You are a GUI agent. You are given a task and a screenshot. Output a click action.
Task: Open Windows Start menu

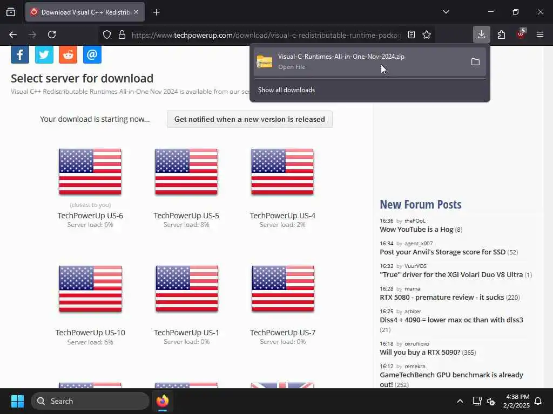17,401
